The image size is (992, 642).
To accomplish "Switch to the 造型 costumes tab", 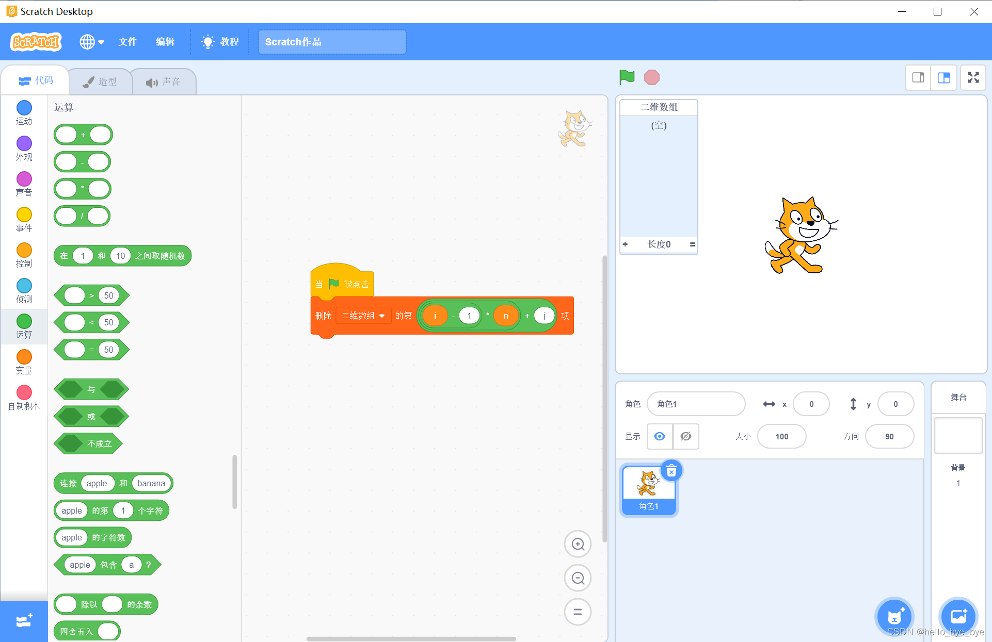I will (x=101, y=81).
